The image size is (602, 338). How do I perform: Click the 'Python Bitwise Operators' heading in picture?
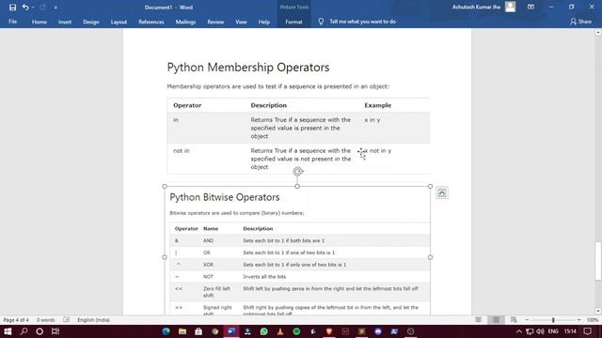[x=225, y=197]
